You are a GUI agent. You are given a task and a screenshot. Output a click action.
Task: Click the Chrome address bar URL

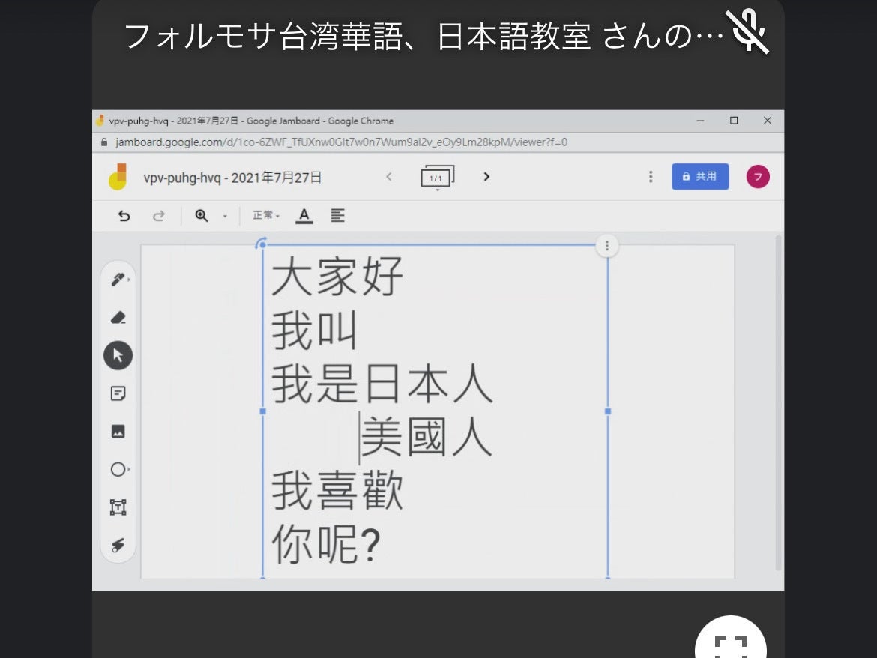(341, 142)
